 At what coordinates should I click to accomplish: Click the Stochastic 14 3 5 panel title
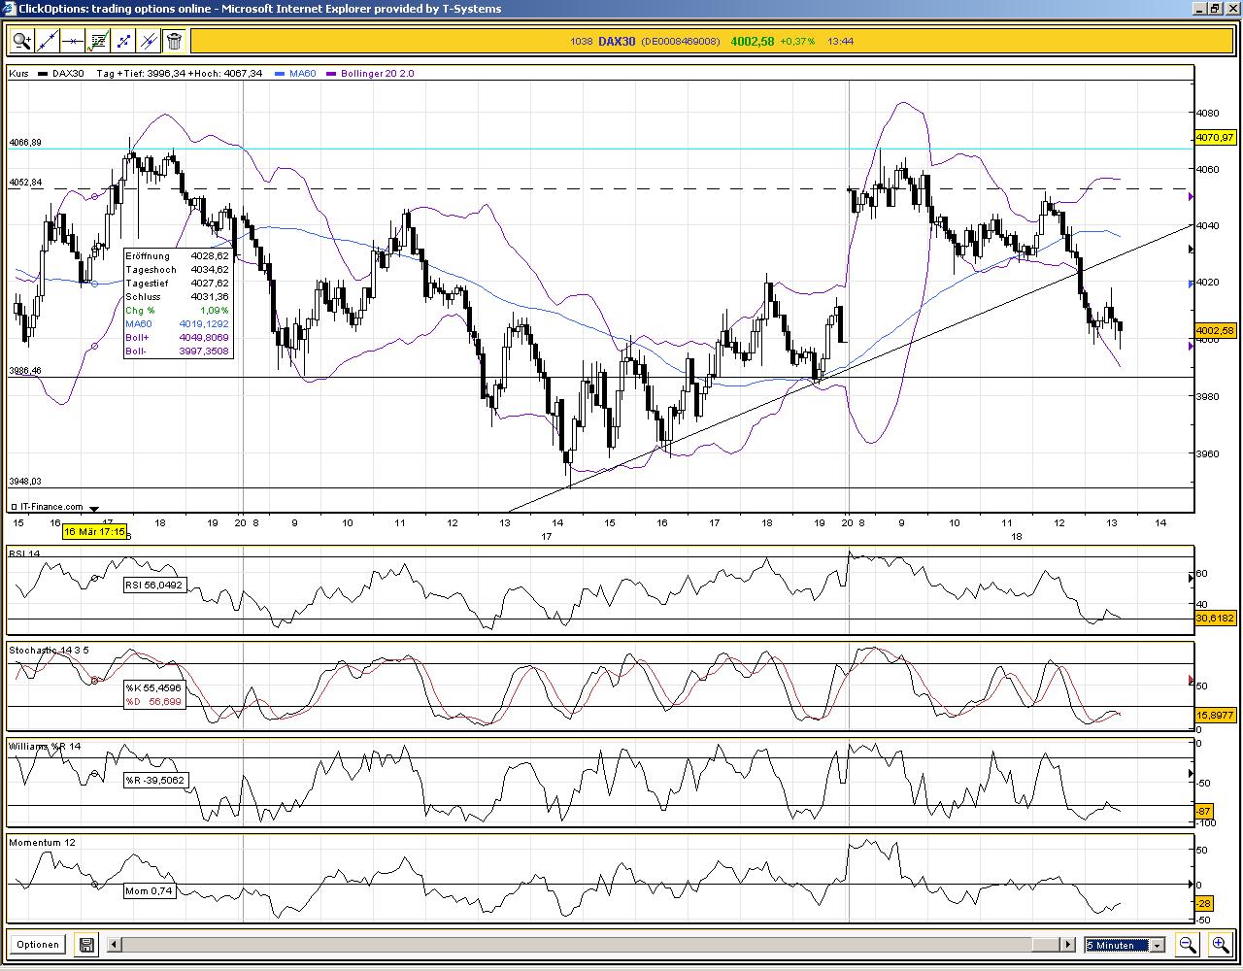click(x=49, y=650)
